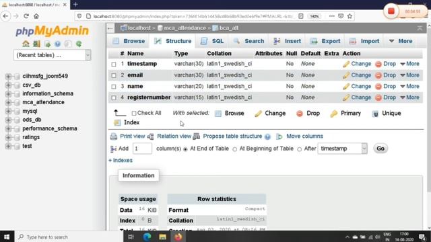
Task: Click mca_attendance in the breadcrumb
Action: (185, 28)
